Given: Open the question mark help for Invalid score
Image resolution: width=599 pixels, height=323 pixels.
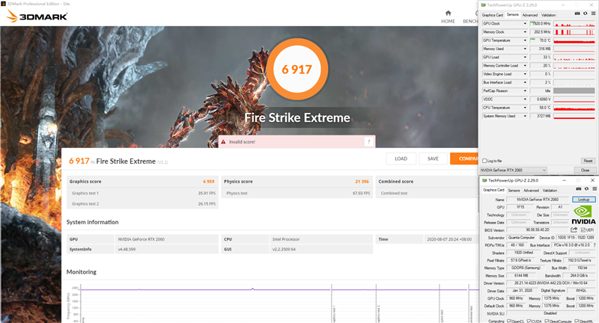Looking at the screenshot, I should (x=368, y=142).
